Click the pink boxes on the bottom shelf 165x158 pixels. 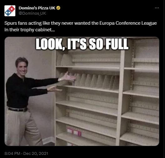[74, 132]
